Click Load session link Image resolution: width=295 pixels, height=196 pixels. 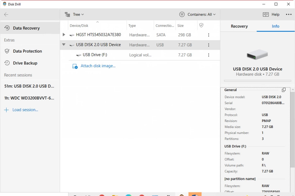25,110
